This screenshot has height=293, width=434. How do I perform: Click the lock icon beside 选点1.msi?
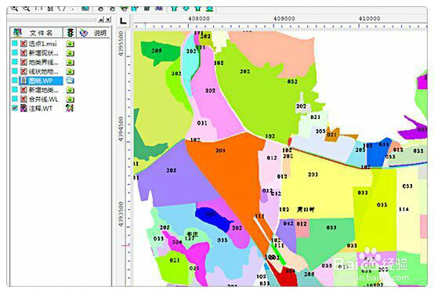tap(71, 44)
